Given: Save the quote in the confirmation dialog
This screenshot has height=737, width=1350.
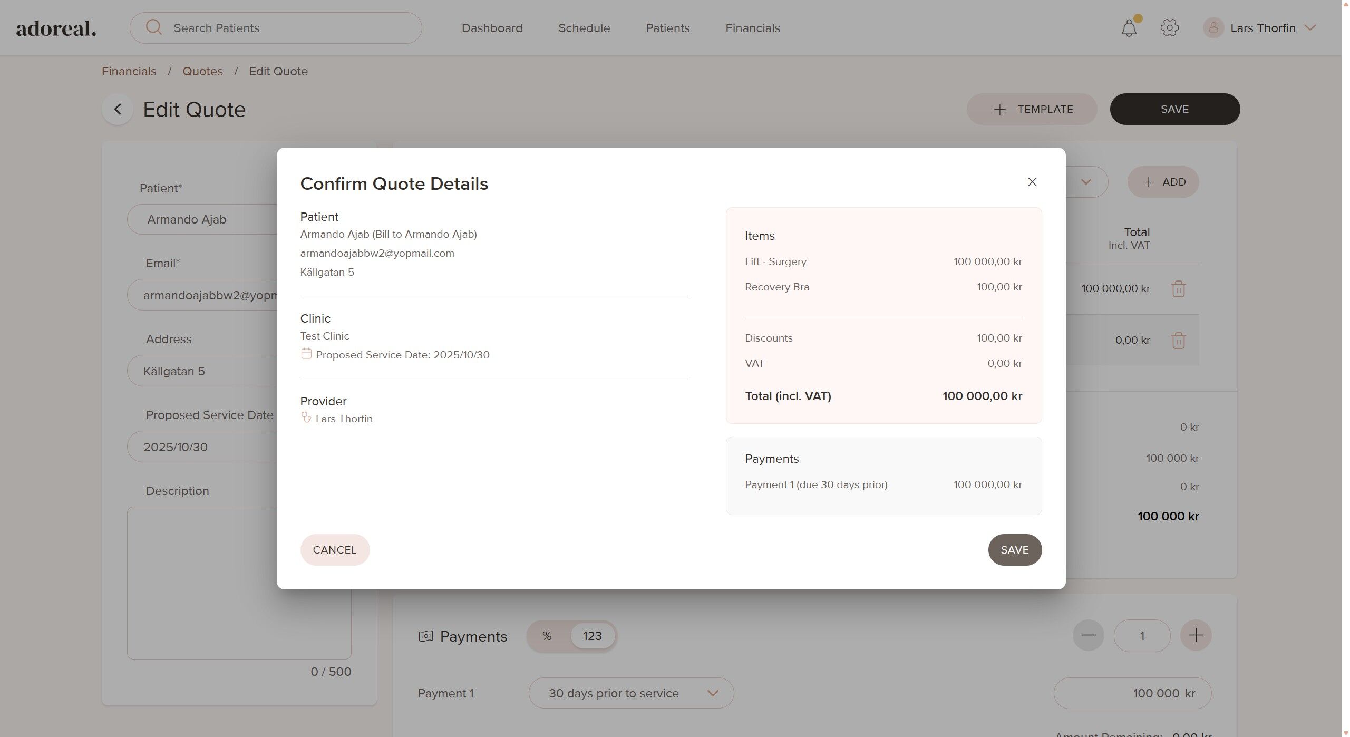Looking at the screenshot, I should 1014,550.
